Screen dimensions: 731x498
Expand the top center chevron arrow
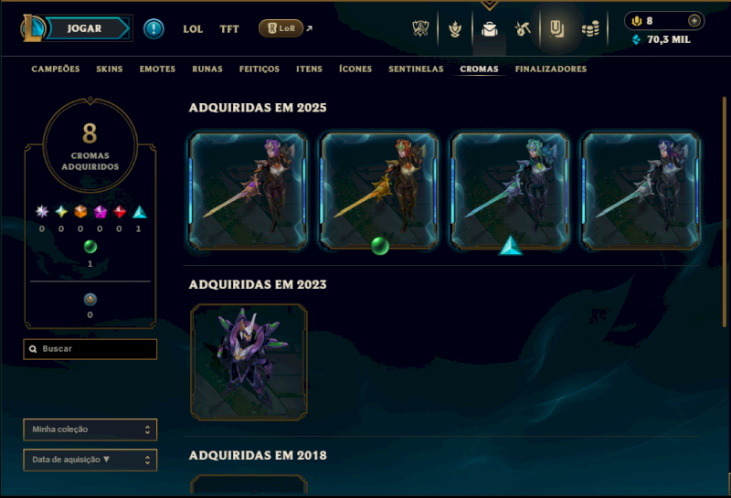(x=490, y=5)
